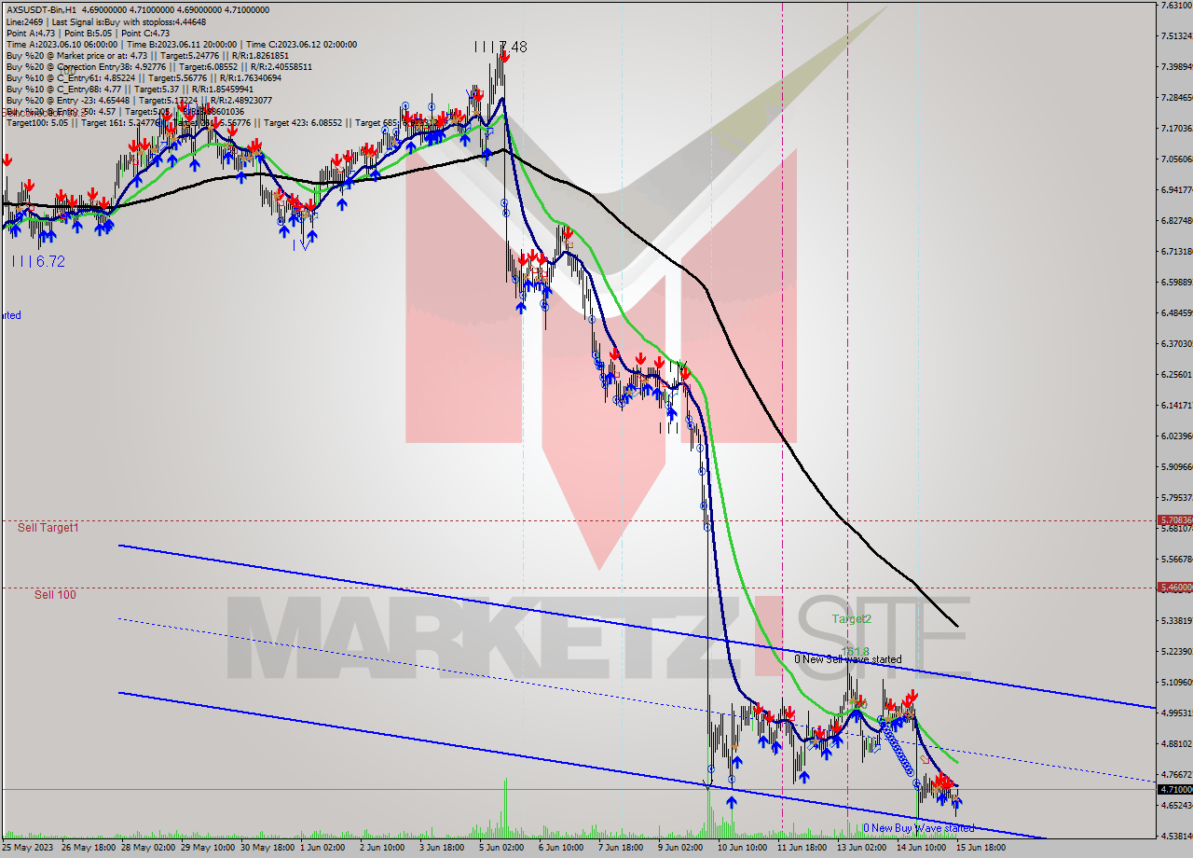Click the '13 Jun 02:00' time axis label
1193x858 pixels.
(x=864, y=849)
